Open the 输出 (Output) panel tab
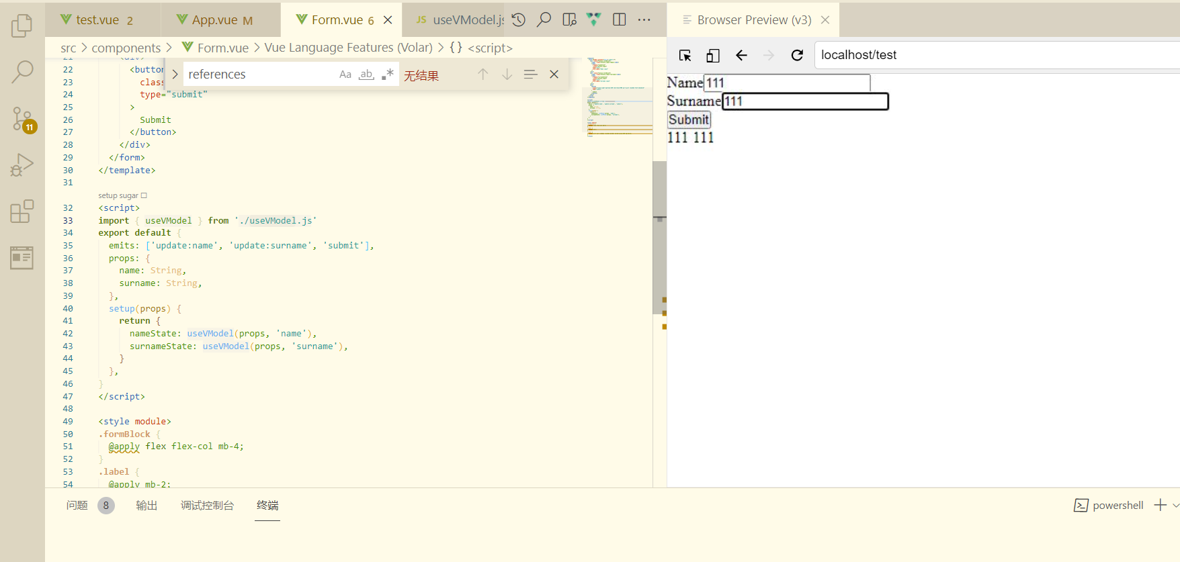Viewport: 1180px width, 562px height. (x=146, y=506)
